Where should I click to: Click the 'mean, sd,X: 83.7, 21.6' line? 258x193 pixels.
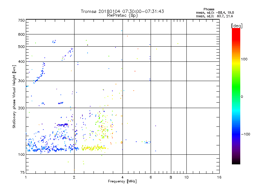(x=214, y=16)
